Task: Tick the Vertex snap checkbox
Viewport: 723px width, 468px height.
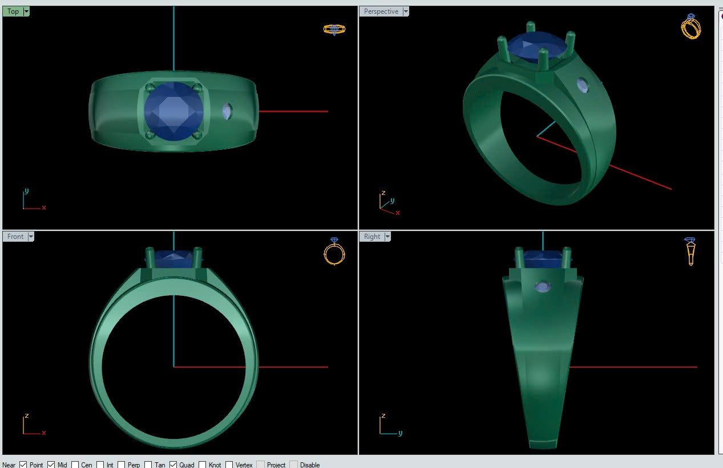Action: [229, 465]
